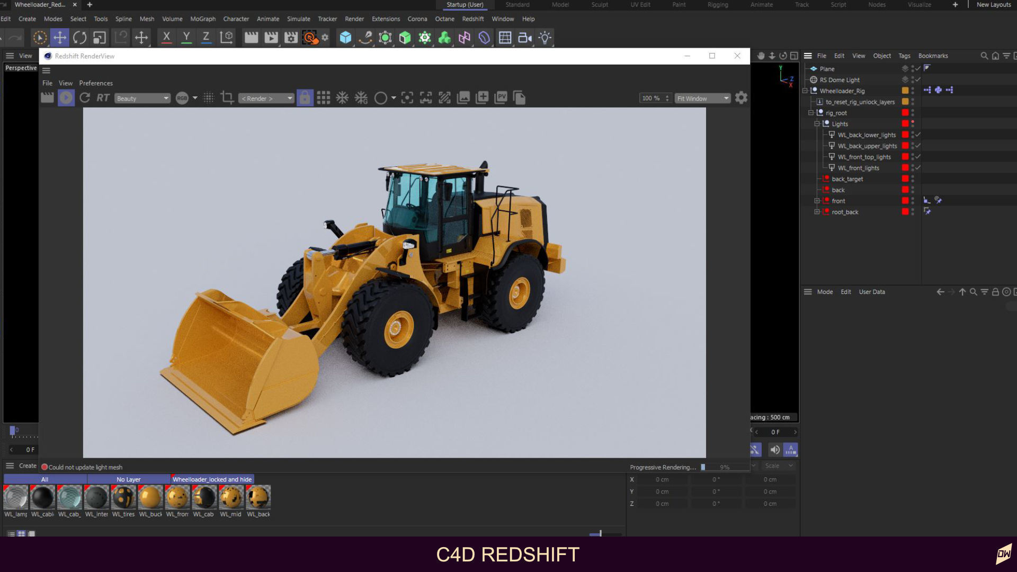This screenshot has height=572, width=1017.
Task: Send render to Picture Viewer PV icon
Action: (501, 98)
